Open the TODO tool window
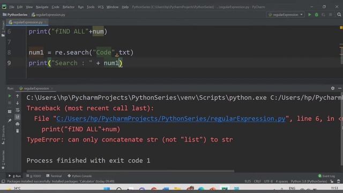 pos(33,176)
